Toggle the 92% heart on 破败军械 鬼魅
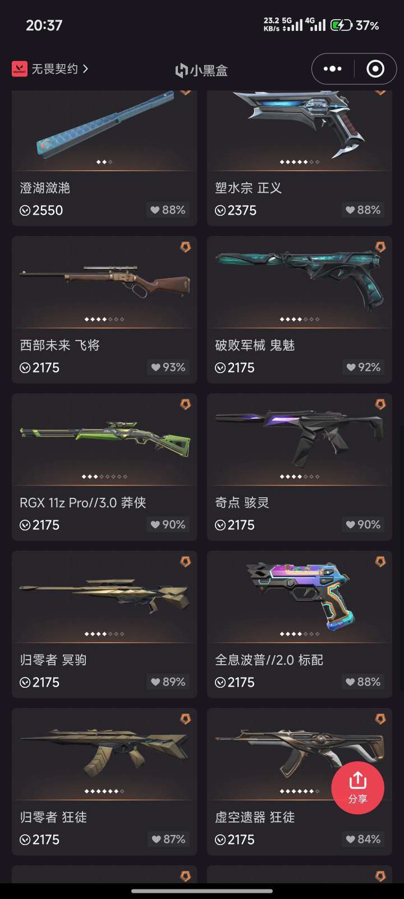 point(363,367)
